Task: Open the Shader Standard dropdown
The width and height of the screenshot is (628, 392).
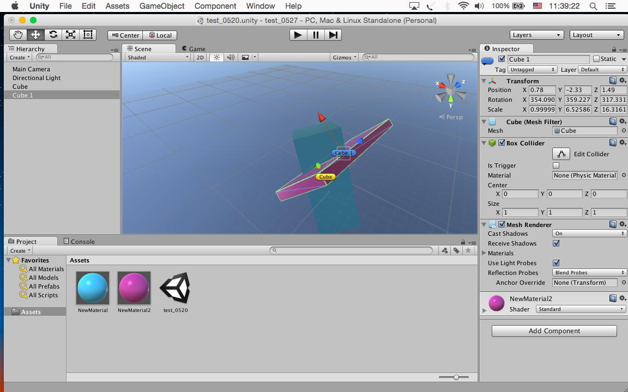Action: pos(581,309)
